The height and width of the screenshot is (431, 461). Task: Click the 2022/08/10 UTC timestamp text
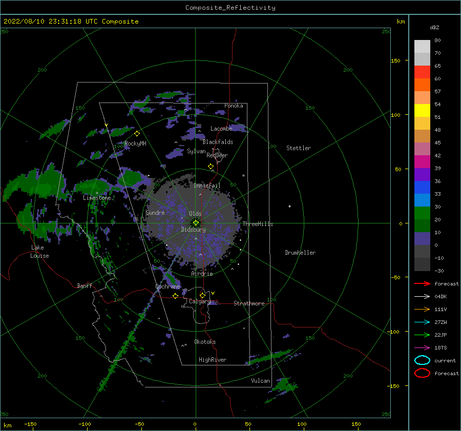coord(71,22)
